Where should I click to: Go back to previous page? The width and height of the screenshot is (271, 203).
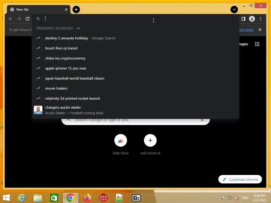[x=11, y=19]
